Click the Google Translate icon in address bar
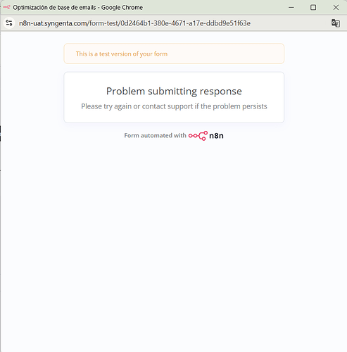Viewport: 347px width, 352px height. [x=336, y=23]
